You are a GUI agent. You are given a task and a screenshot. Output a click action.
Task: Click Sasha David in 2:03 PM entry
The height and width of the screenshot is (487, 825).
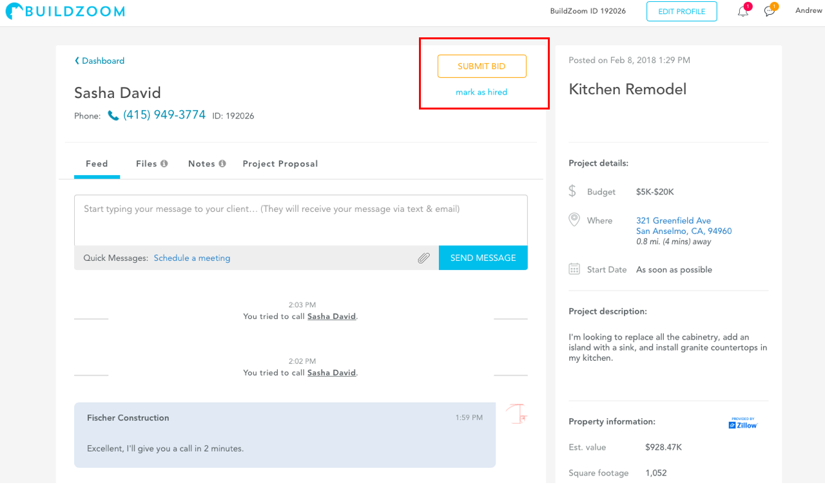(332, 316)
